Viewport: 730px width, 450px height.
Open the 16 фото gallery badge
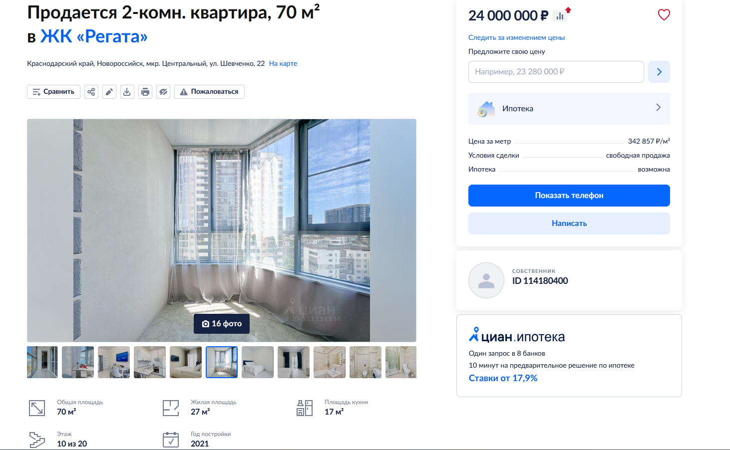coord(222,324)
